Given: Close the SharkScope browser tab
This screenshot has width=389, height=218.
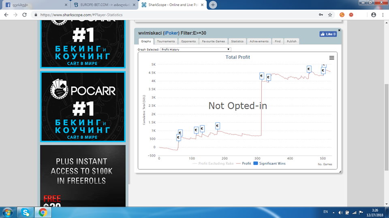Looking at the screenshot, I should (x=202, y=5).
